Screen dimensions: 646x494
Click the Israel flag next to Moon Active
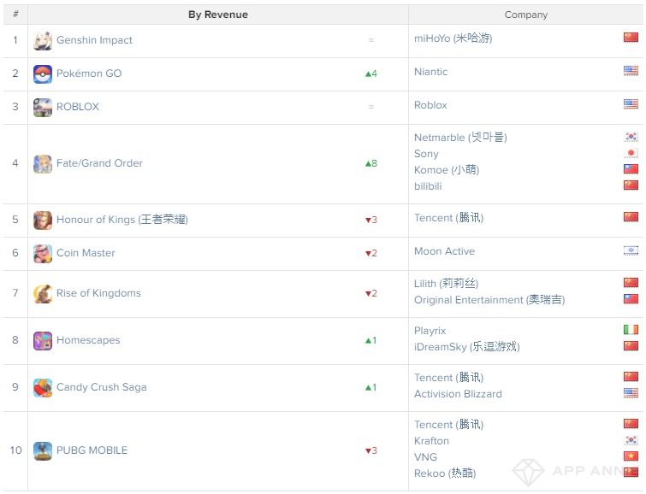(x=631, y=250)
